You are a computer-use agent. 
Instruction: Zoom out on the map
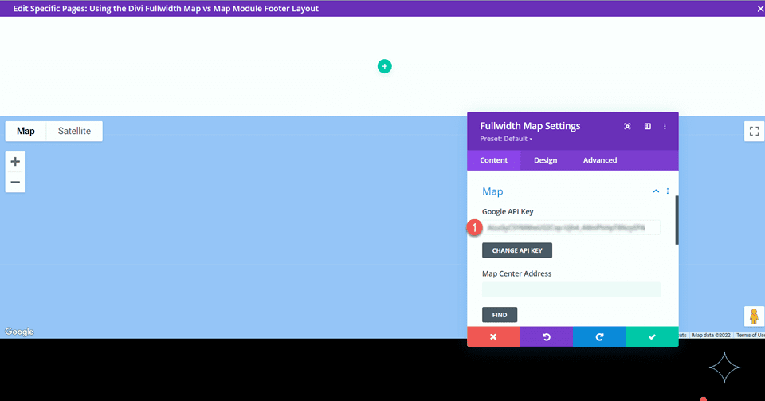point(15,182)
